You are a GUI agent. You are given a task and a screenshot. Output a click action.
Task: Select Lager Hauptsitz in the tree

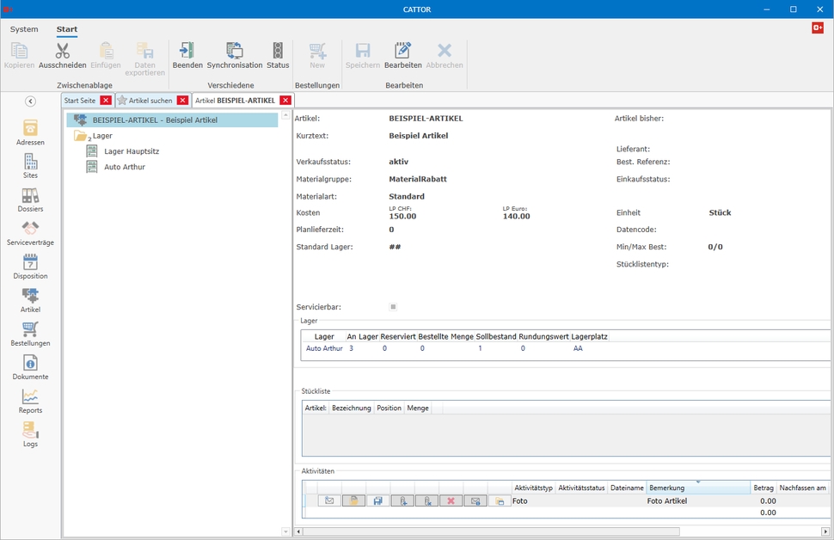click(131, 151)
